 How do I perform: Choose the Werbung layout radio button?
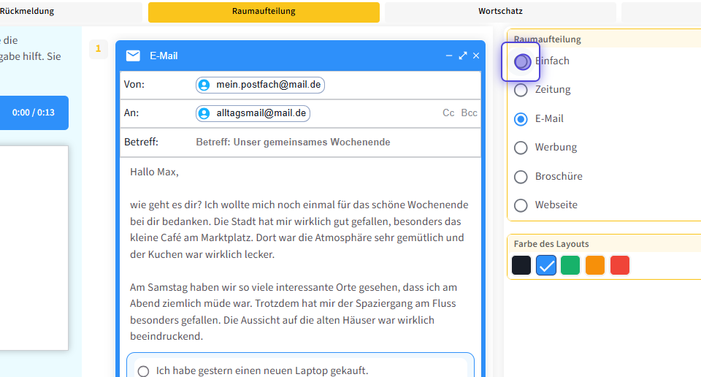pyautogui.click(x=521, y=148)
